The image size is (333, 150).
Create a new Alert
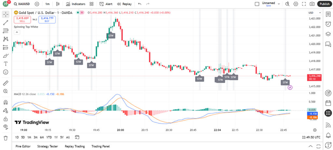106,4
